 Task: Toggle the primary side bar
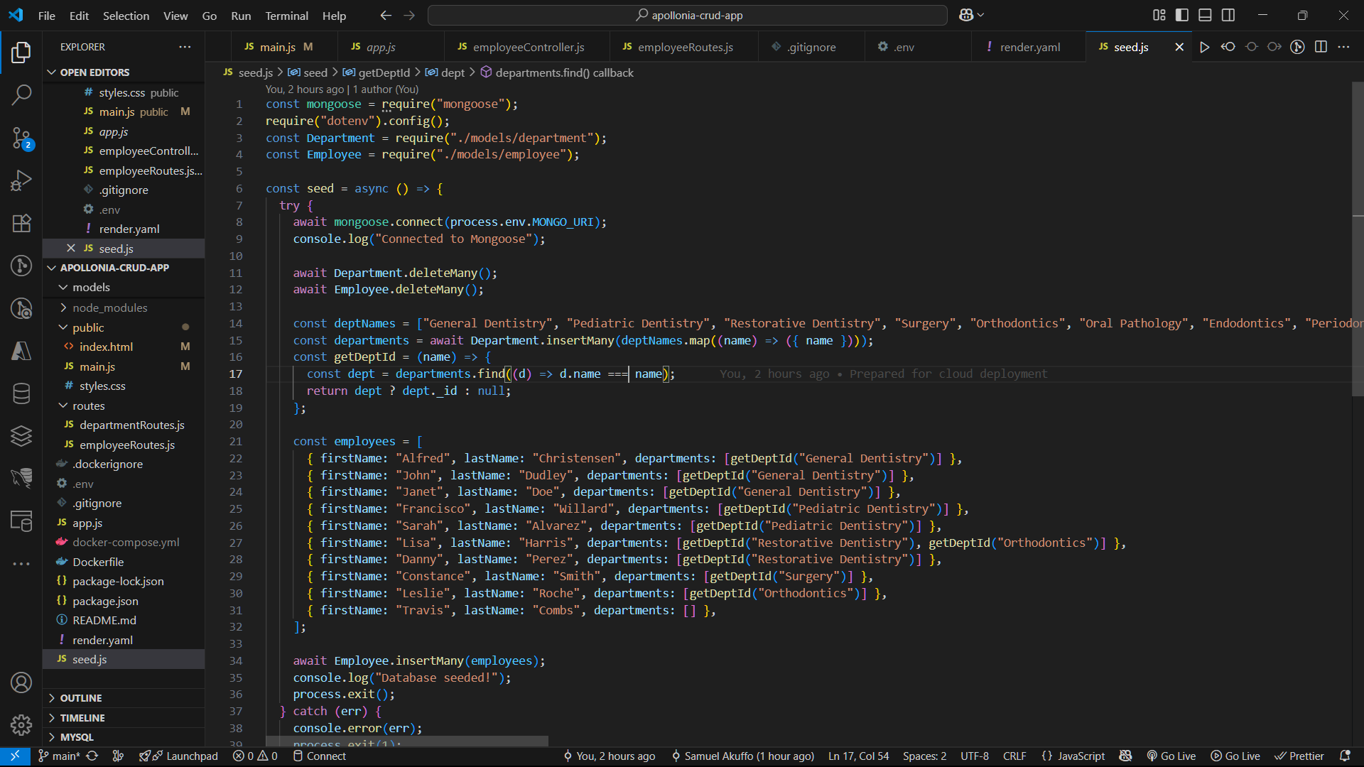tap(1182, 15)
